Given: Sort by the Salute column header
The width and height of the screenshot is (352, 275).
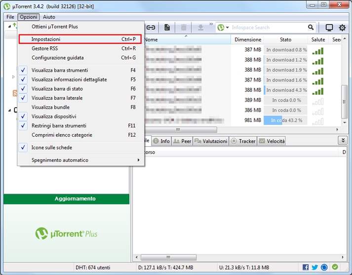Looking at the screenshot, I should (318, 39).
